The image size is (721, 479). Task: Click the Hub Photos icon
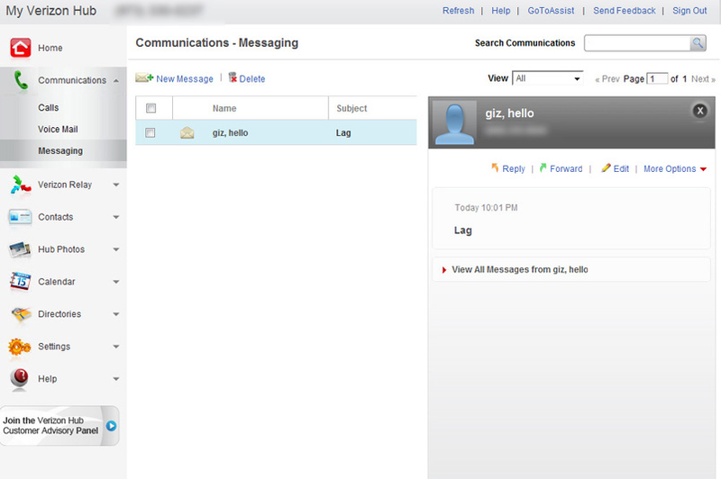pyautogui.click(x=20, y=249)
